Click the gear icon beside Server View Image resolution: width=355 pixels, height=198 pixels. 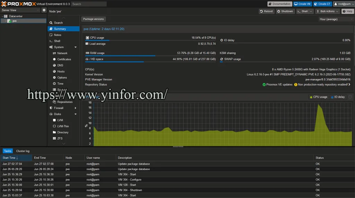44,10
